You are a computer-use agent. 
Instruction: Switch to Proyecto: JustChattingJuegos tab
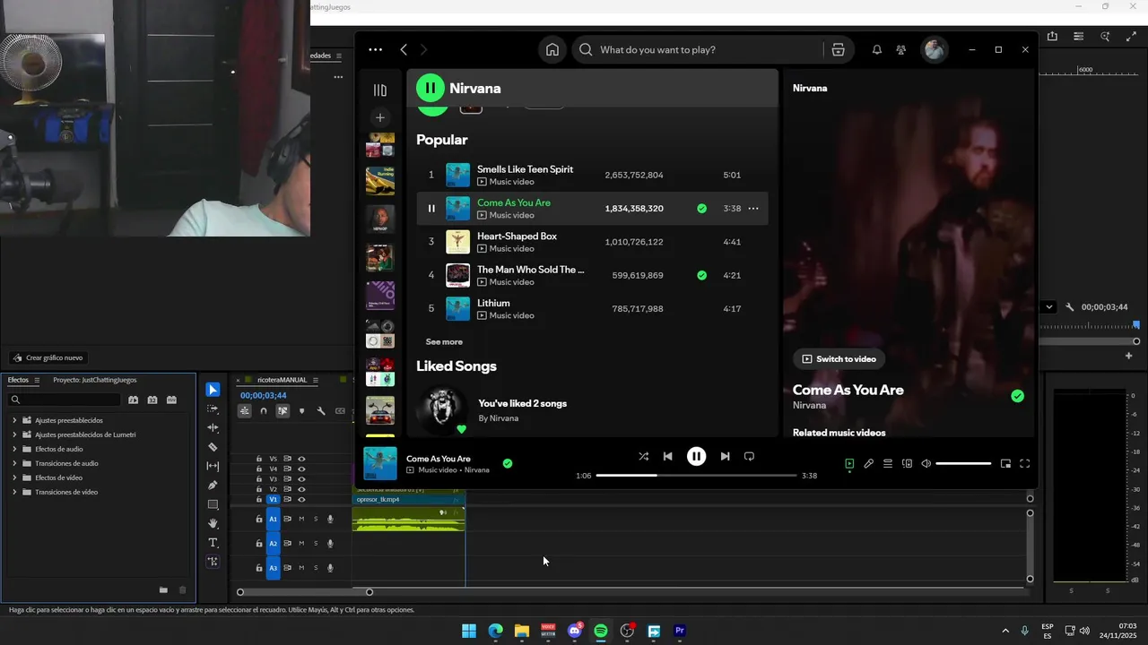tap(95, 380)
